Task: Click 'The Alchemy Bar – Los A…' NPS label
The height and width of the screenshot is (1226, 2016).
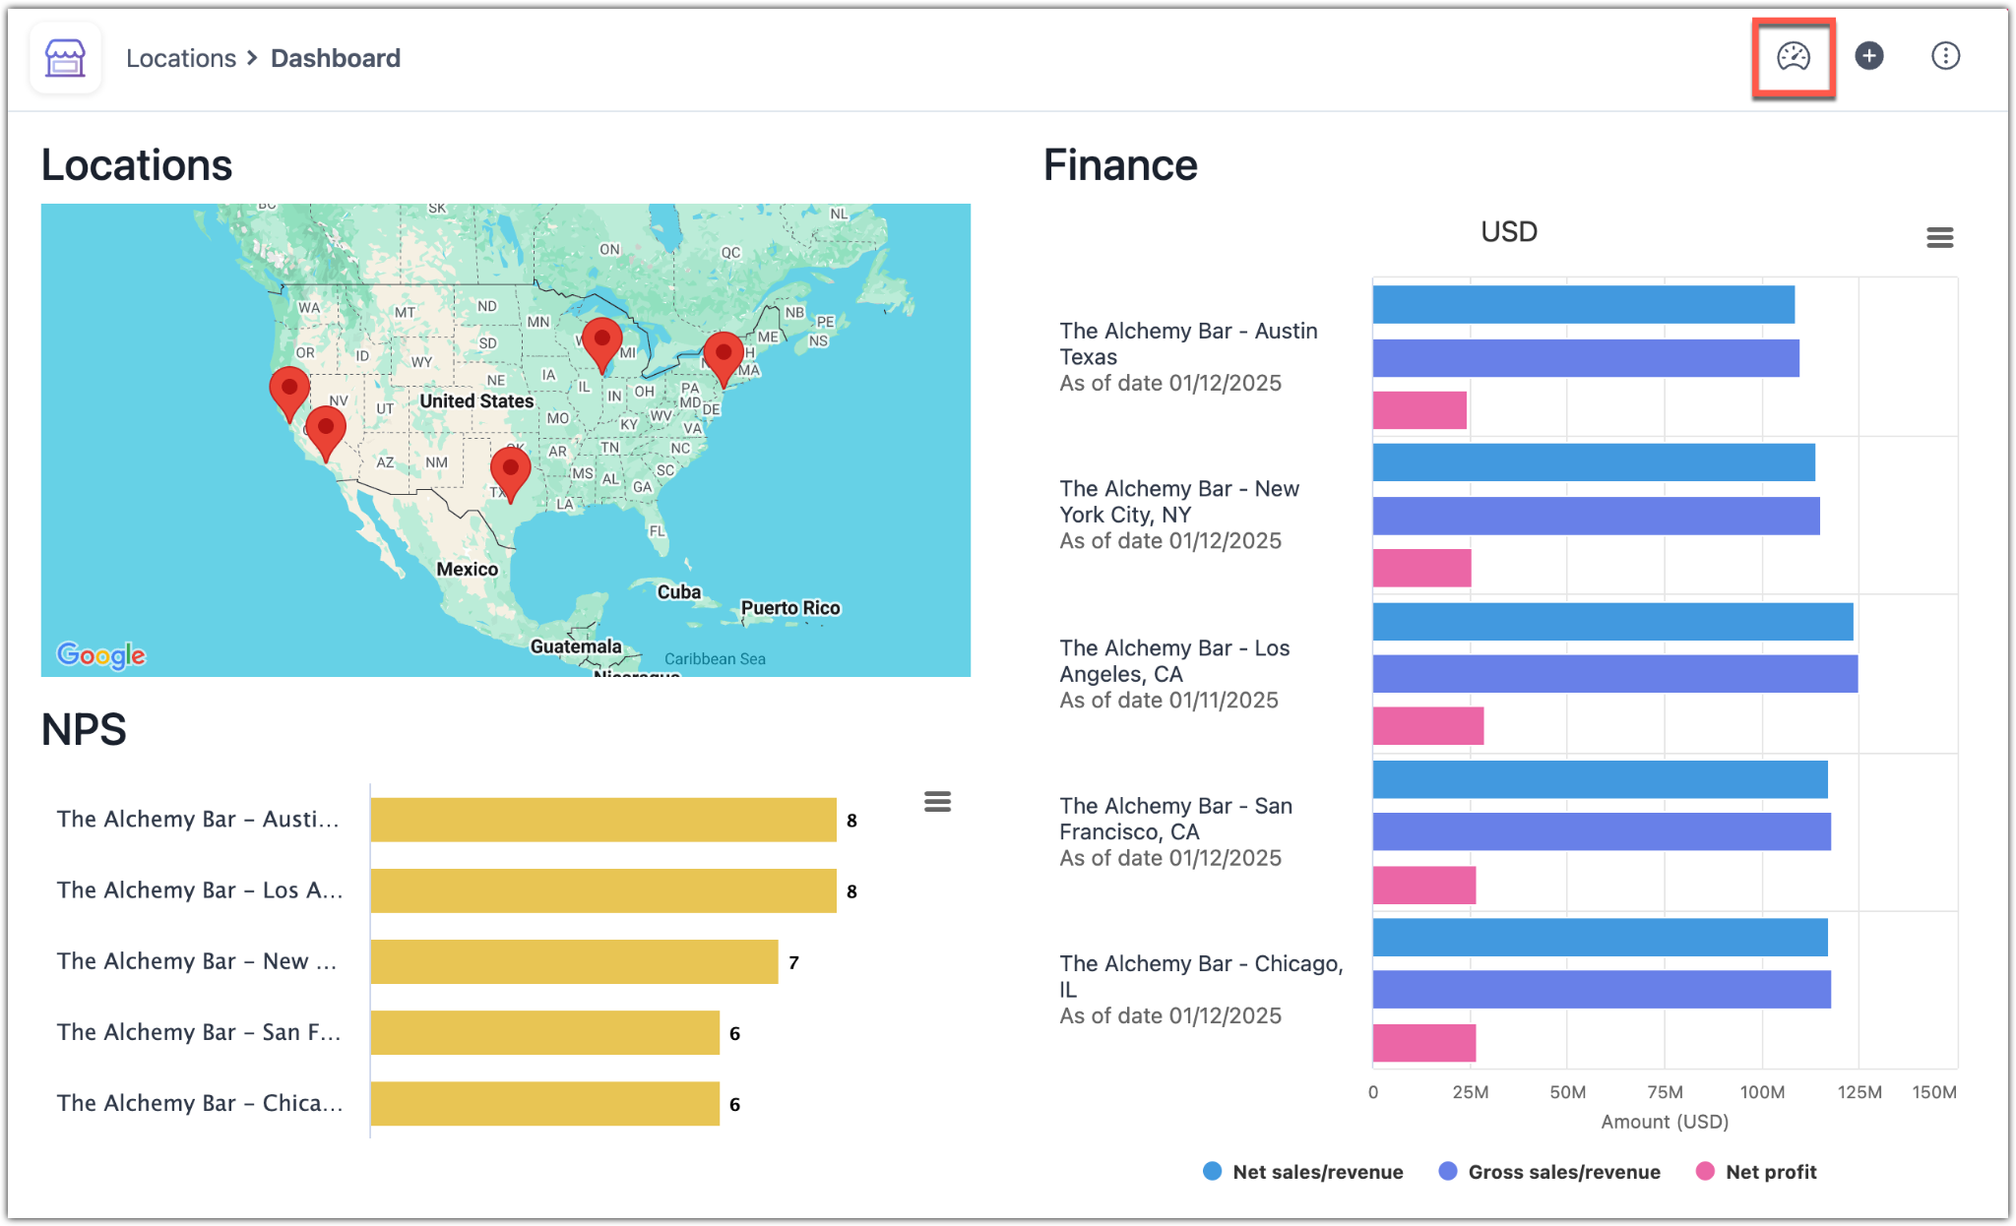Action: (x=200, y=889)
